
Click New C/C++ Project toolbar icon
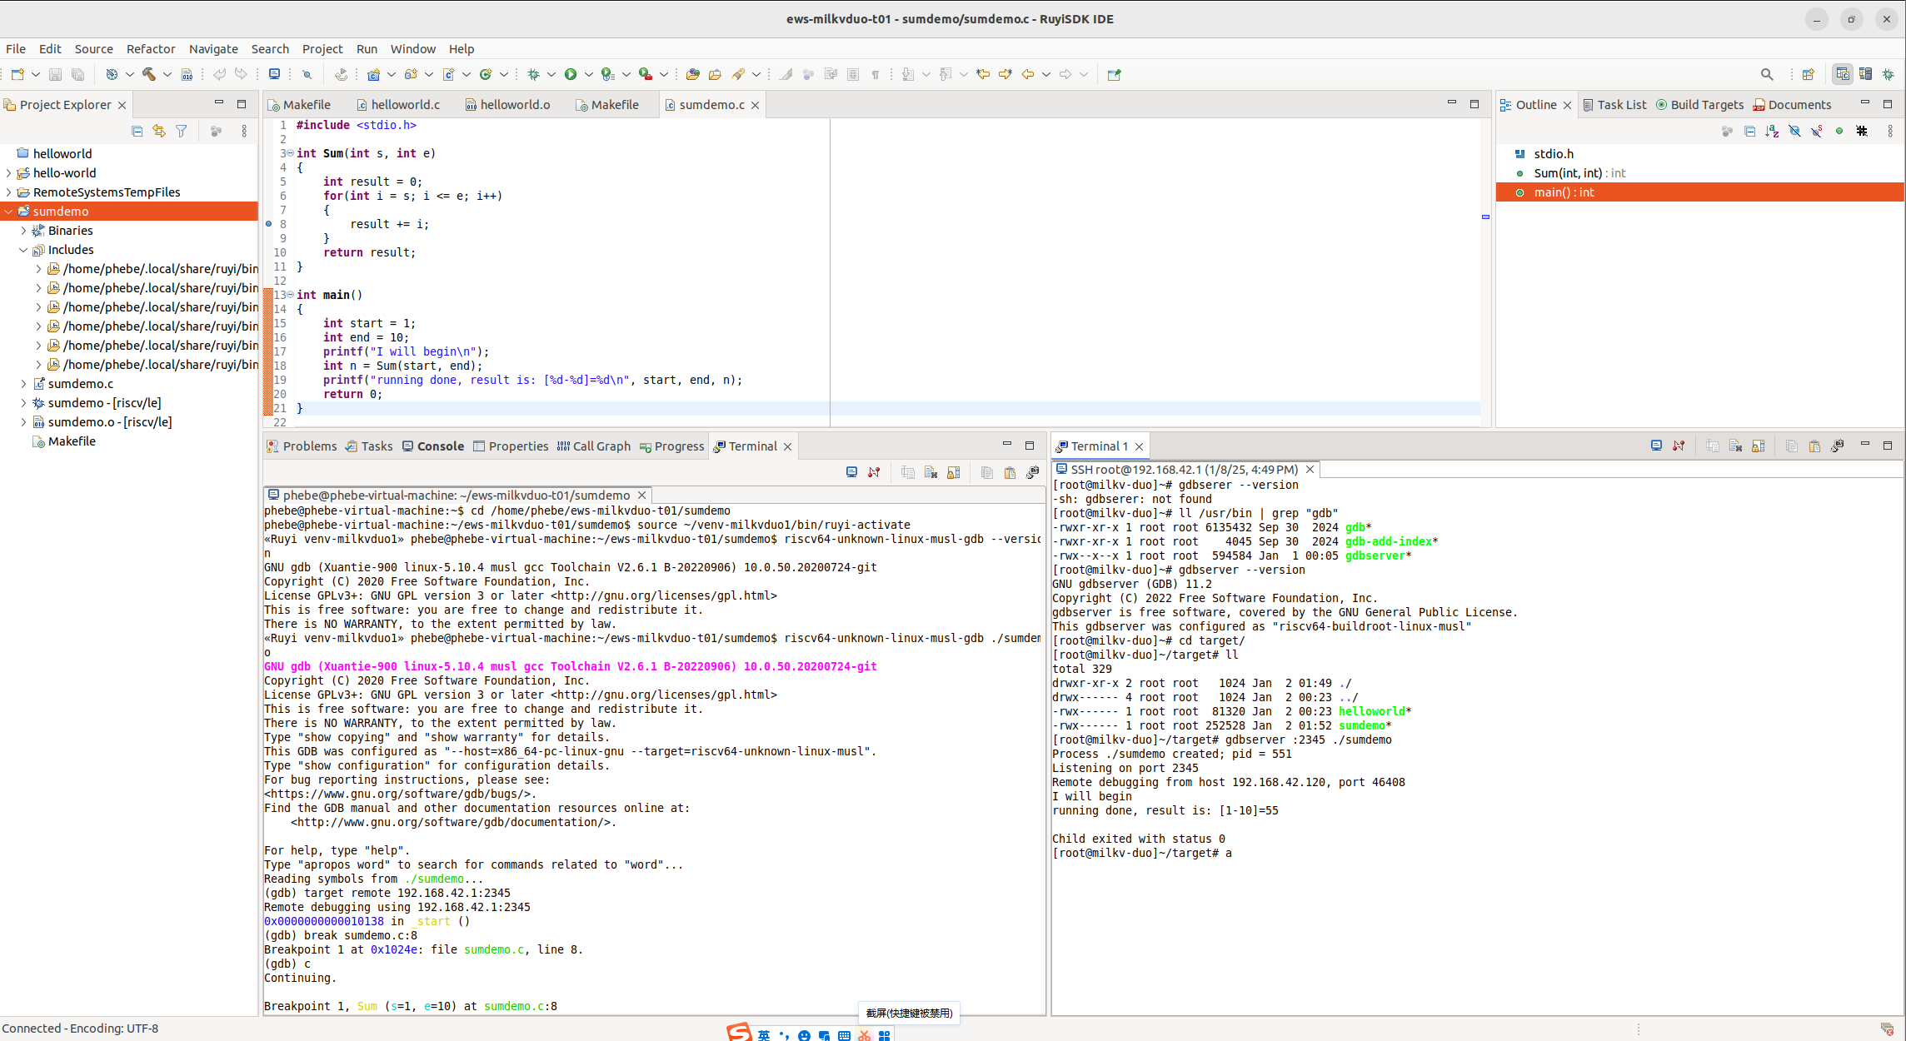pyautogui.click(x=373, y=74)
